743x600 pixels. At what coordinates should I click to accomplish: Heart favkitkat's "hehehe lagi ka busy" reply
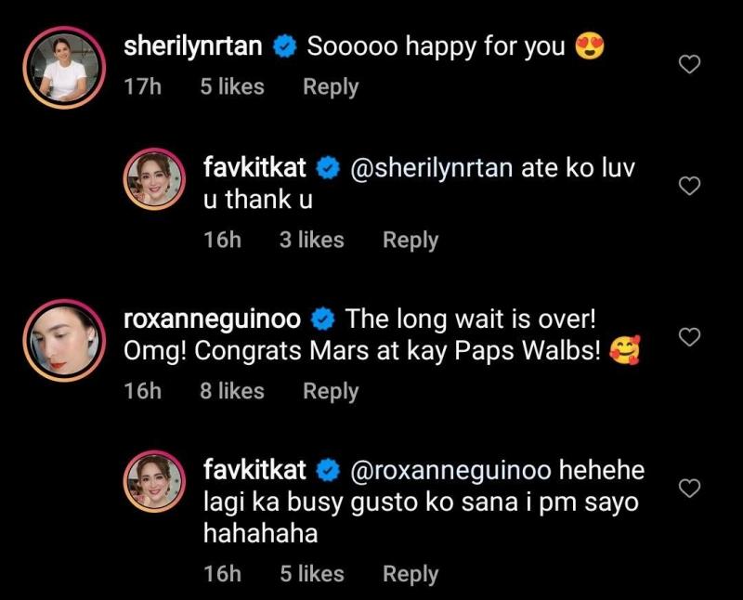point(689,488)
